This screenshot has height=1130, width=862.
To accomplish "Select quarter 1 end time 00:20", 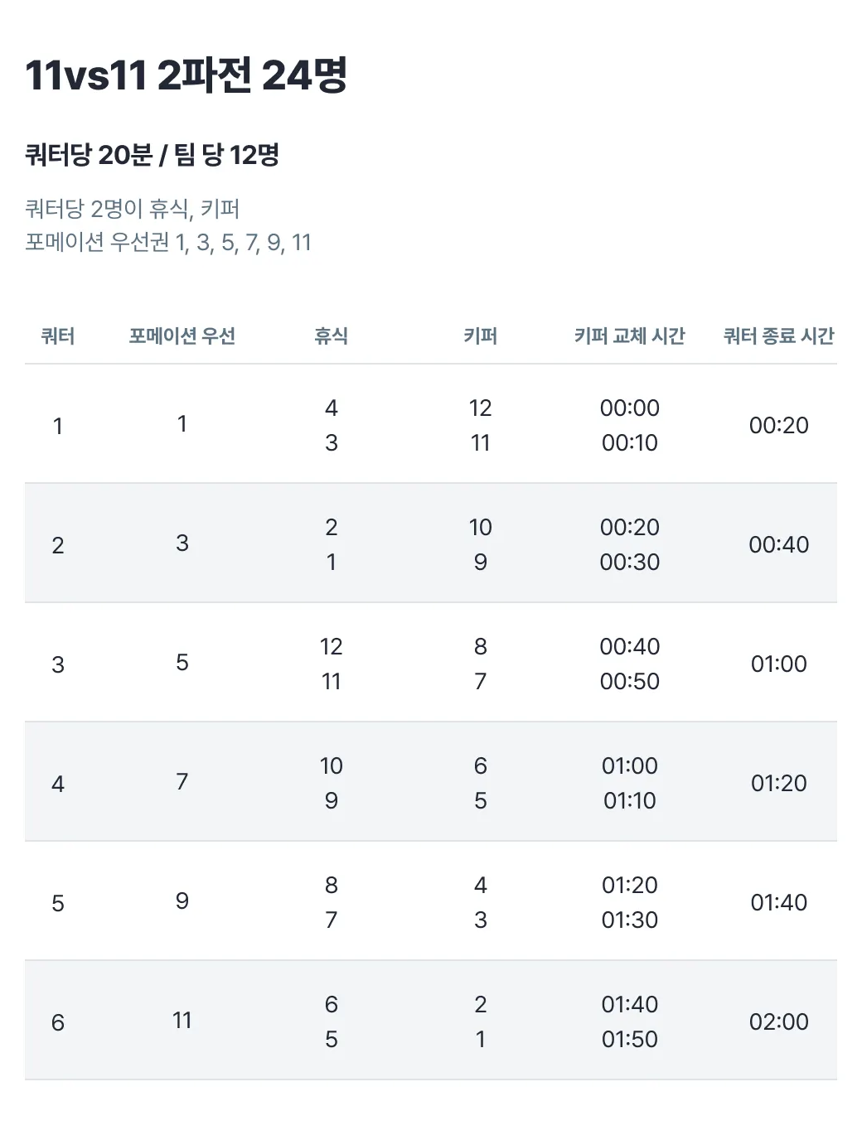I will [778, 425].
